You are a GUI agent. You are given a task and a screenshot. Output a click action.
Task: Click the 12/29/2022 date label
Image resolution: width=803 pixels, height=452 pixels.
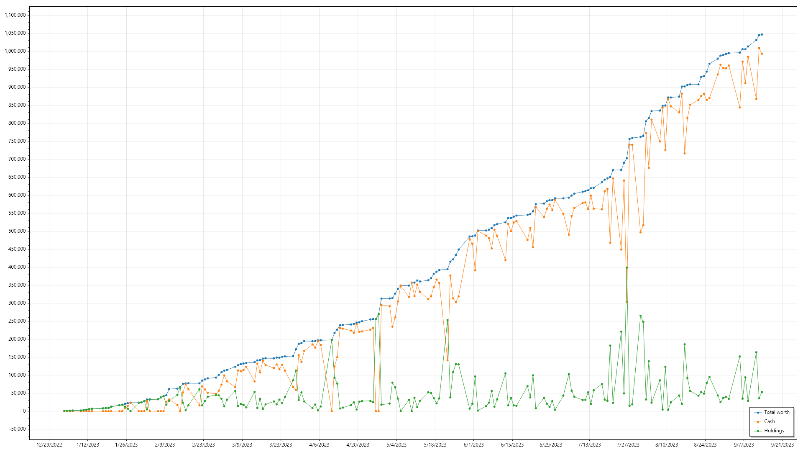[49, 445]
